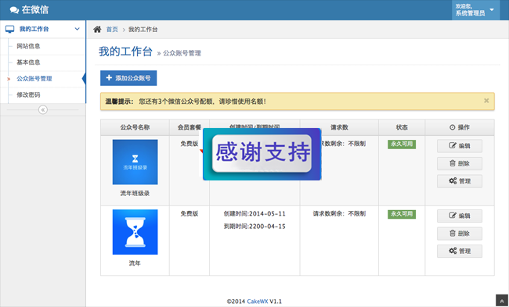This screenshot has width=509, height=307.
Task: Click 编辑 button for 流年 row
Action: (x=460, y=216)
